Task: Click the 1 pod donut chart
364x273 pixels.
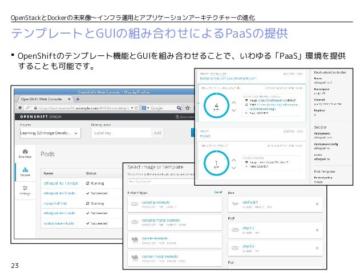Action: 216,163
